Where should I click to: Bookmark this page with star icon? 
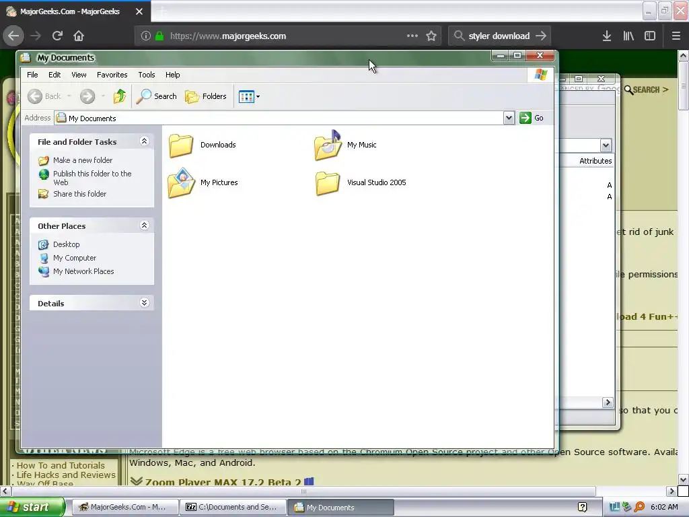pos(431,36)
